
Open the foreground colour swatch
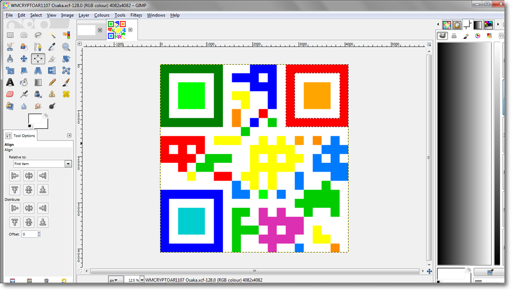coord(35,119)
